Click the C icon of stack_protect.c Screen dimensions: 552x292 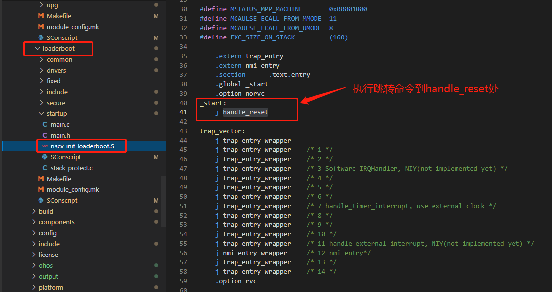[x=45, y=168]
